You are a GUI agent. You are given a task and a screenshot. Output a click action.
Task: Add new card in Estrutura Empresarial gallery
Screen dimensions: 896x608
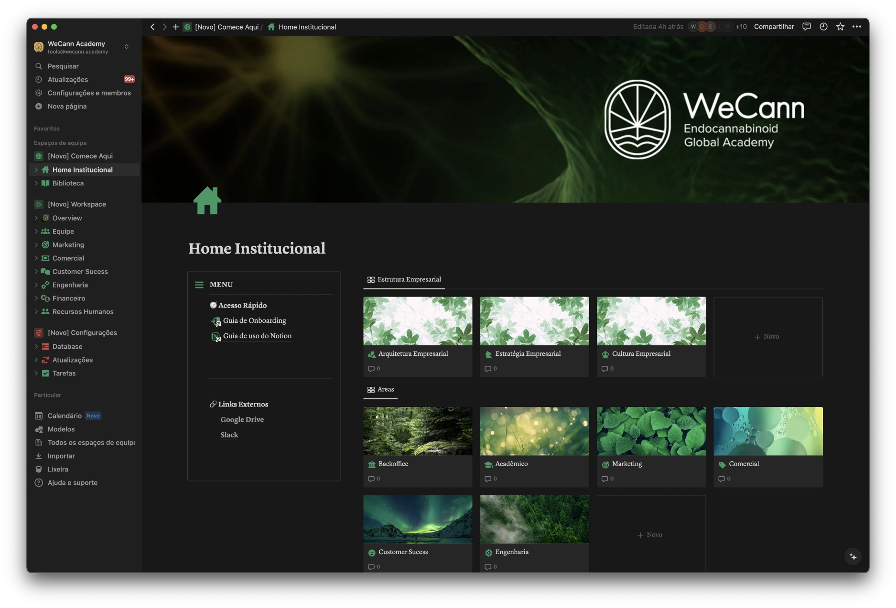(768, 337)
